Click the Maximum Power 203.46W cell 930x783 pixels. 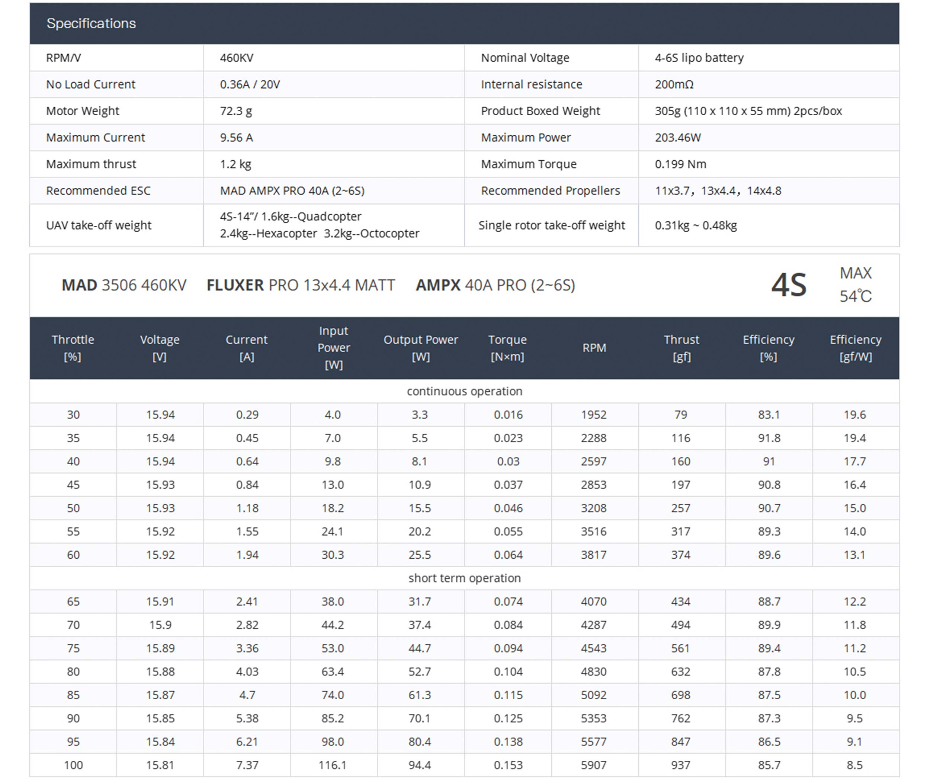(677, 138)
